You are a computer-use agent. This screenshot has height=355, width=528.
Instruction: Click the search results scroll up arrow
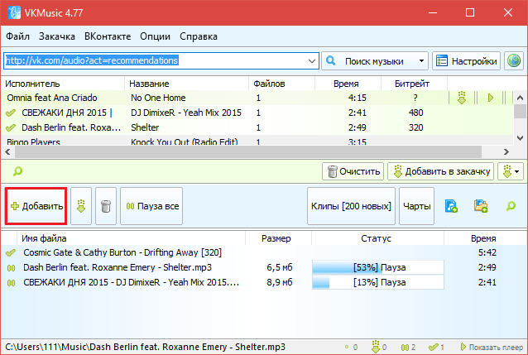coord(520,98)
